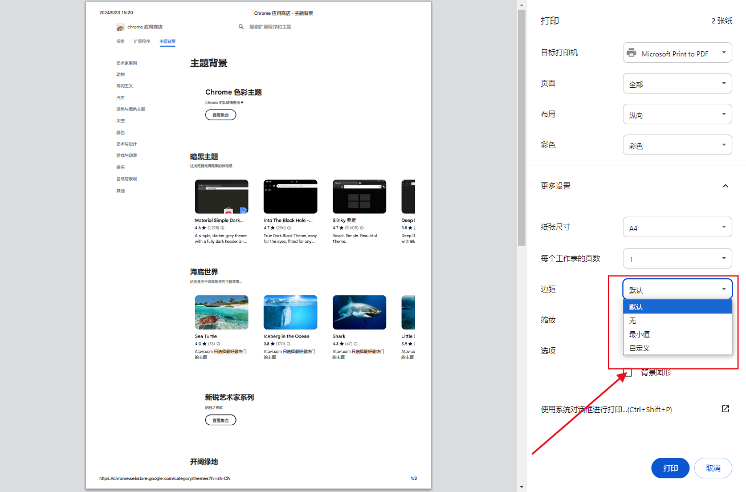Image resolution: width=746 pixels, height=492 pixels.
Task: Switch to the 探索 tab in preview
Action: point(120,42)
